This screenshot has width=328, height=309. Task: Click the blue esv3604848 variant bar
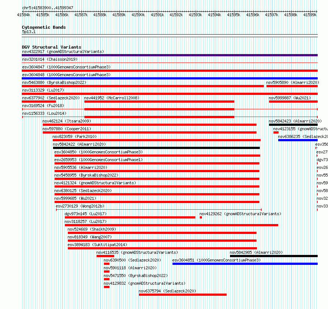coord(170,78)
